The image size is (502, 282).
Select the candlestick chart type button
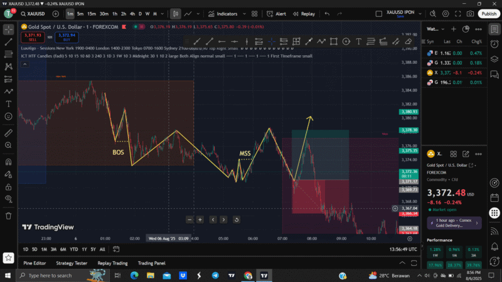pyautogui.click(x=176, y=14)
